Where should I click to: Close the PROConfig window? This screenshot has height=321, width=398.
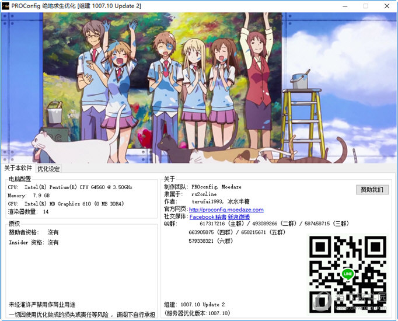[x=387, y=6]
